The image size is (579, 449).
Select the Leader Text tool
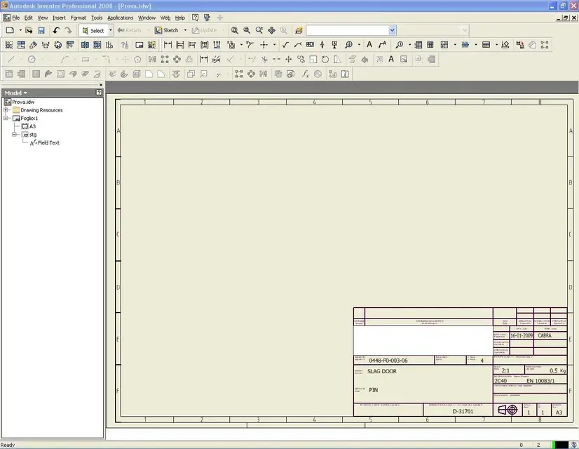(x=382, y=45)
